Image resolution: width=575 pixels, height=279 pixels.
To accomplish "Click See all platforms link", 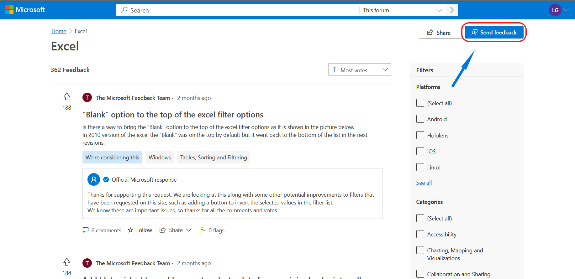I will tap(424, 183).
